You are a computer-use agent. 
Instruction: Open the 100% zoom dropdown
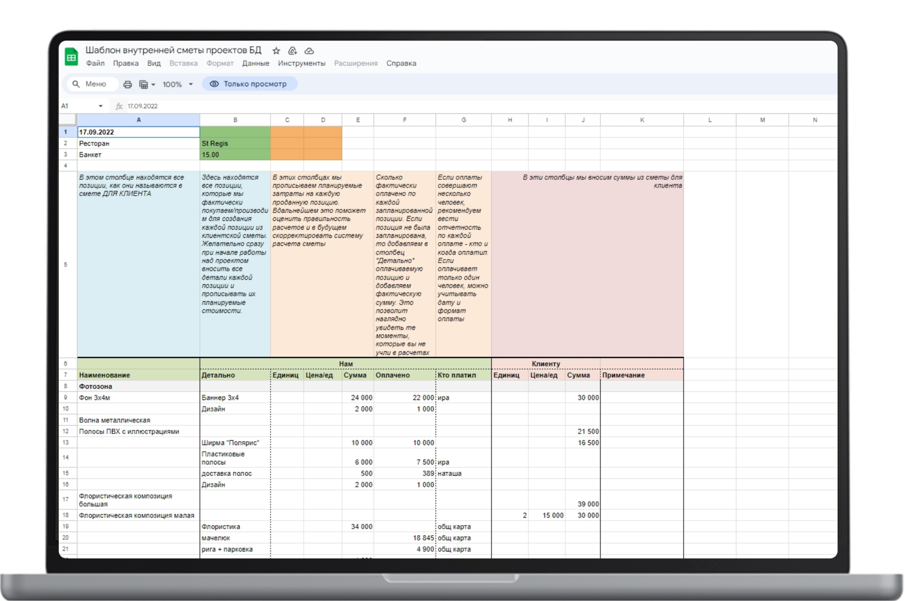pos(177,84)
